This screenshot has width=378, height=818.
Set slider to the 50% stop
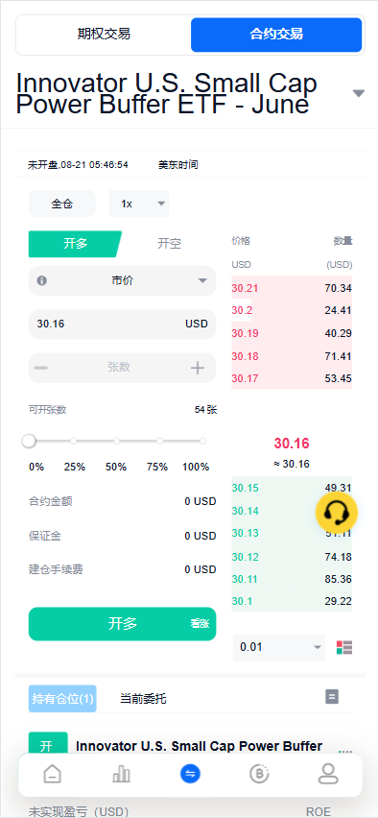(117, 442)
